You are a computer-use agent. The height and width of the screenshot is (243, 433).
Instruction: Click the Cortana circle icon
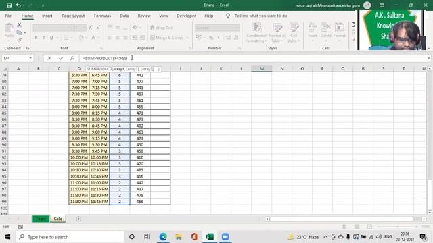[132, 237]
